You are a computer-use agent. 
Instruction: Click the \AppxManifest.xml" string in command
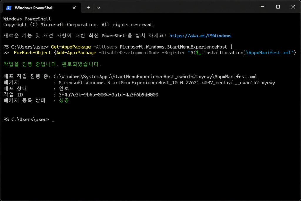270,53
